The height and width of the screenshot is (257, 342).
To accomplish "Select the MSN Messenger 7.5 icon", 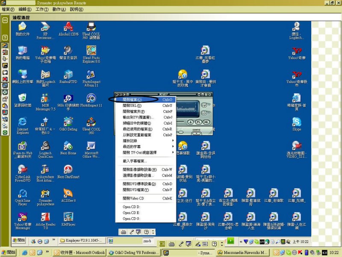I will (45, 102).
